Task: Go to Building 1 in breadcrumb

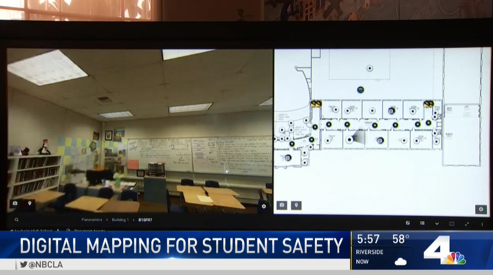Action: click(120, 219)
